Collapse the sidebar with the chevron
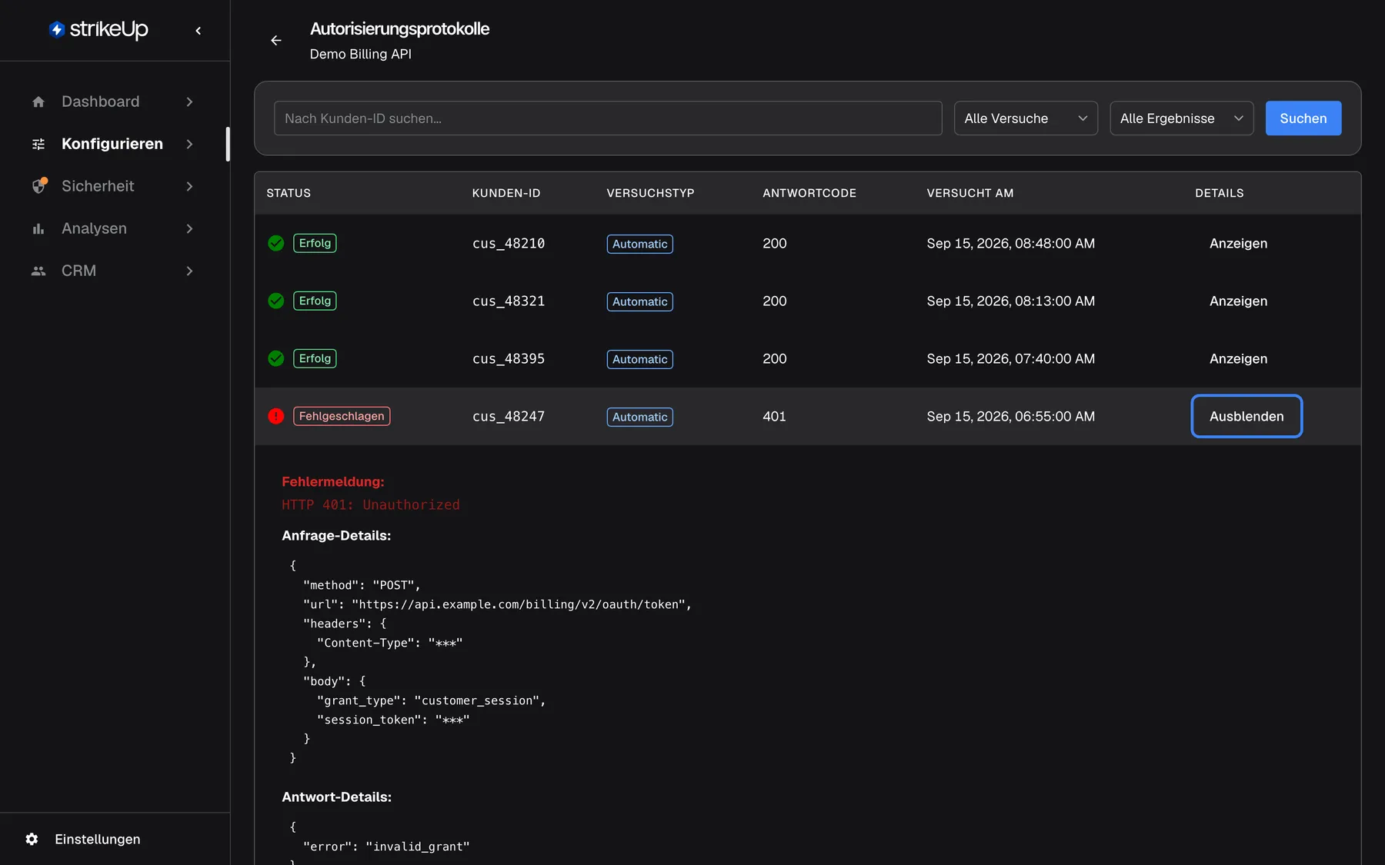1385x865 pixels. click(199, 31)
